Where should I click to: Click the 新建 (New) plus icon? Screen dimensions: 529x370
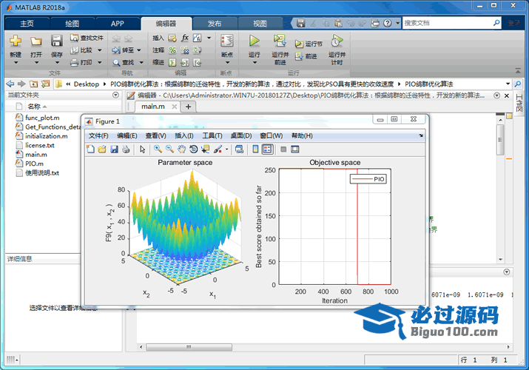(16, 41)
